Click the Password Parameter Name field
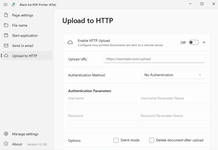This screenshot has height=150, width=218. click(x=176, y=124)
